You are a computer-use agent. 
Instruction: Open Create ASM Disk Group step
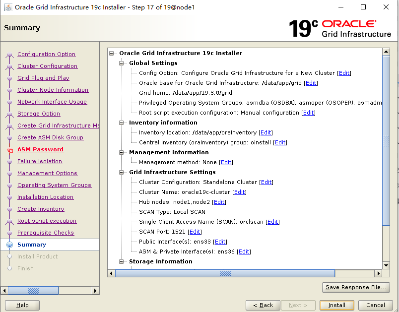(x=51, y=137)
